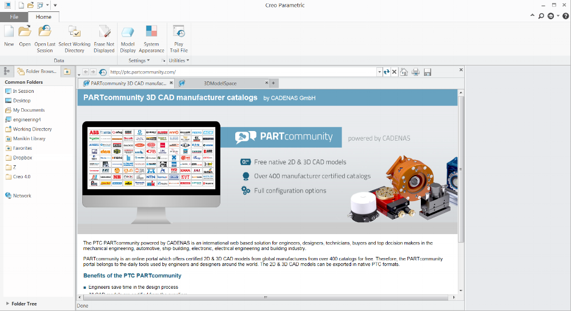Click browser Back arrow button
Image resolution: width=571 pixels, height=311 pixels.
[86, 72]
